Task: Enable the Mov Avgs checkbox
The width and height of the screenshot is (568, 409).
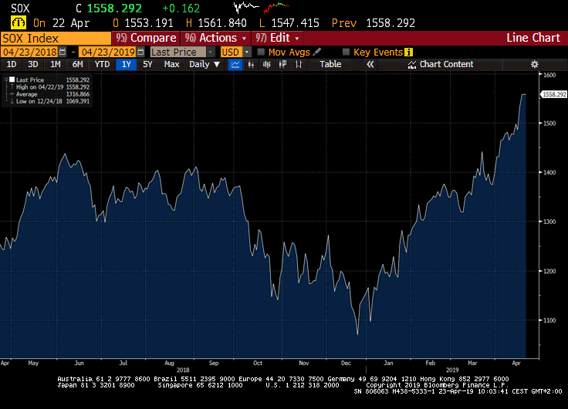Action: click(x=261, y=52)
